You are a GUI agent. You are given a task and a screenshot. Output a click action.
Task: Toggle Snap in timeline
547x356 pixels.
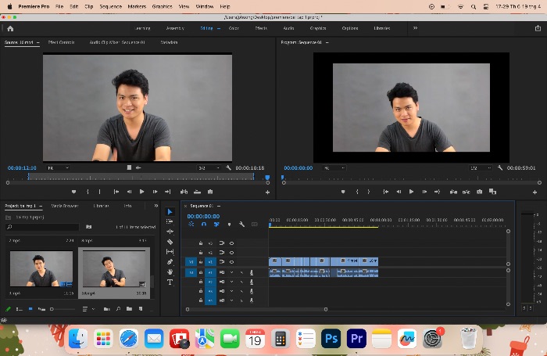point(204,225)
